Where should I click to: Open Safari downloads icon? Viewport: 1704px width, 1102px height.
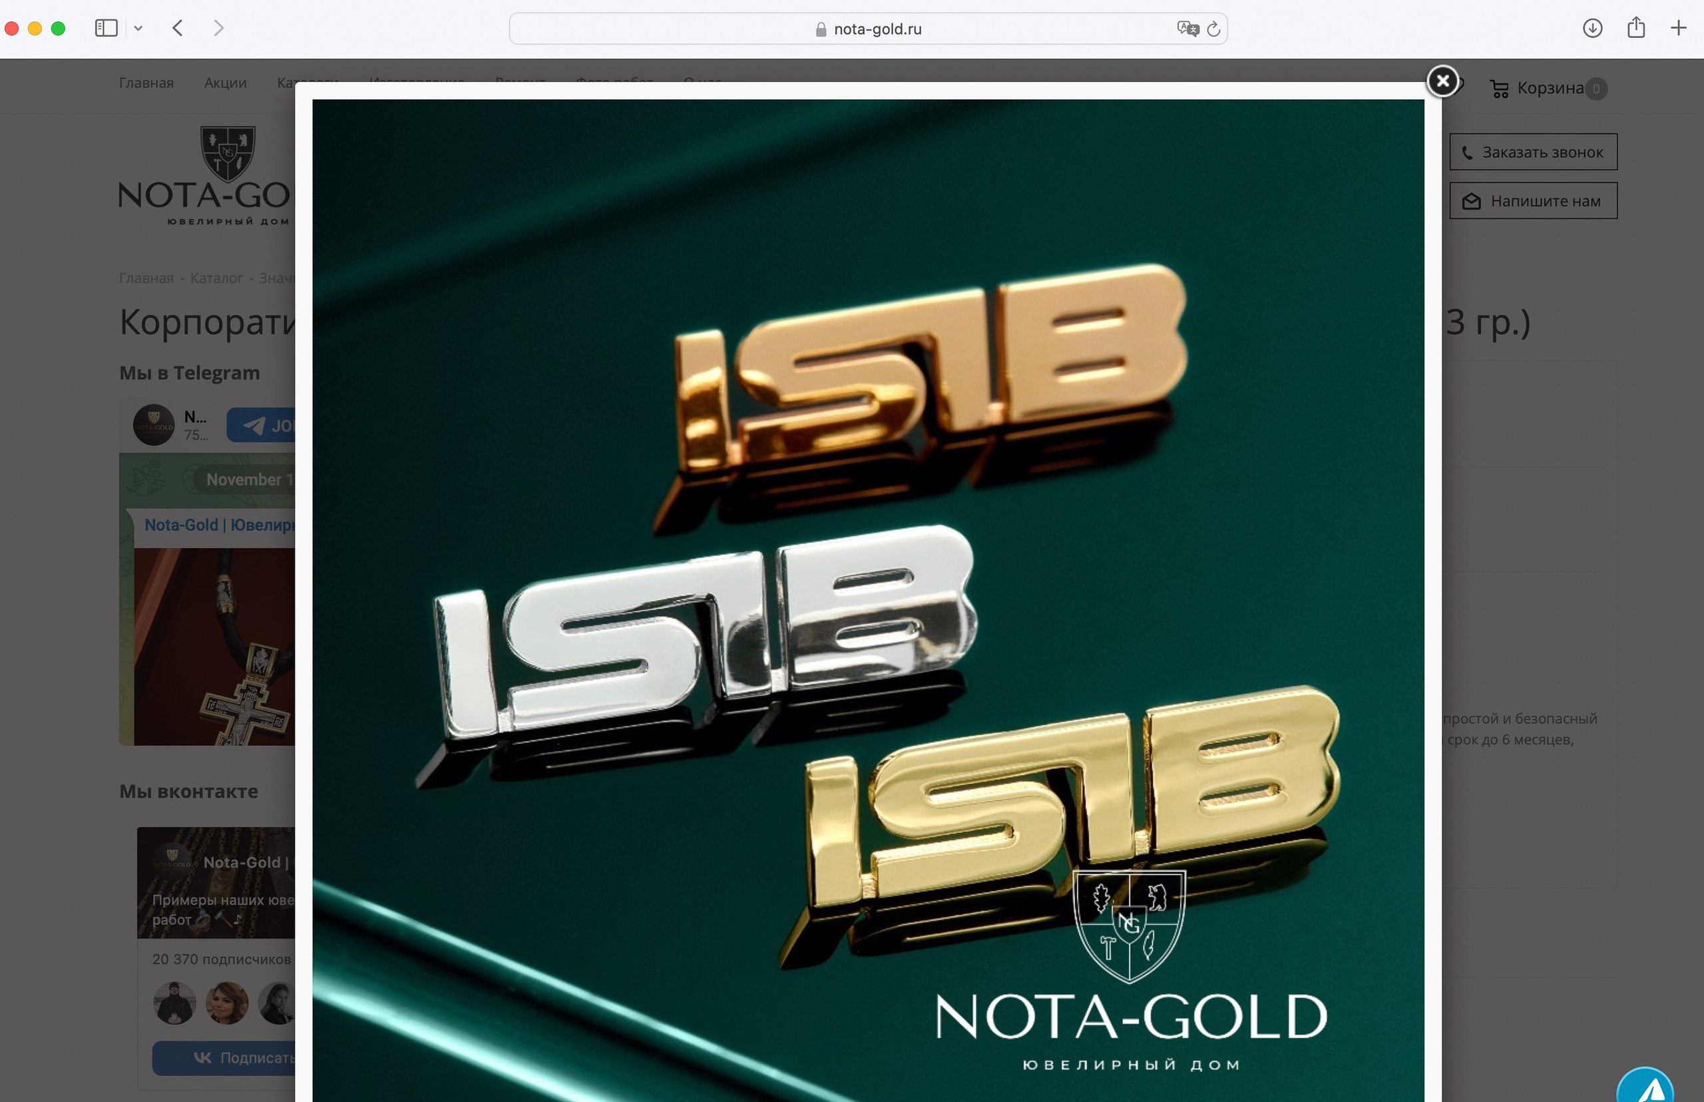click(x=1592, y=28)
